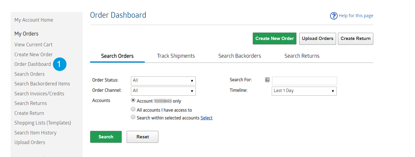Image resolution: width=415 pixels, height=157 pixels.
Task: Click the Search For text field
Action: 304,81
